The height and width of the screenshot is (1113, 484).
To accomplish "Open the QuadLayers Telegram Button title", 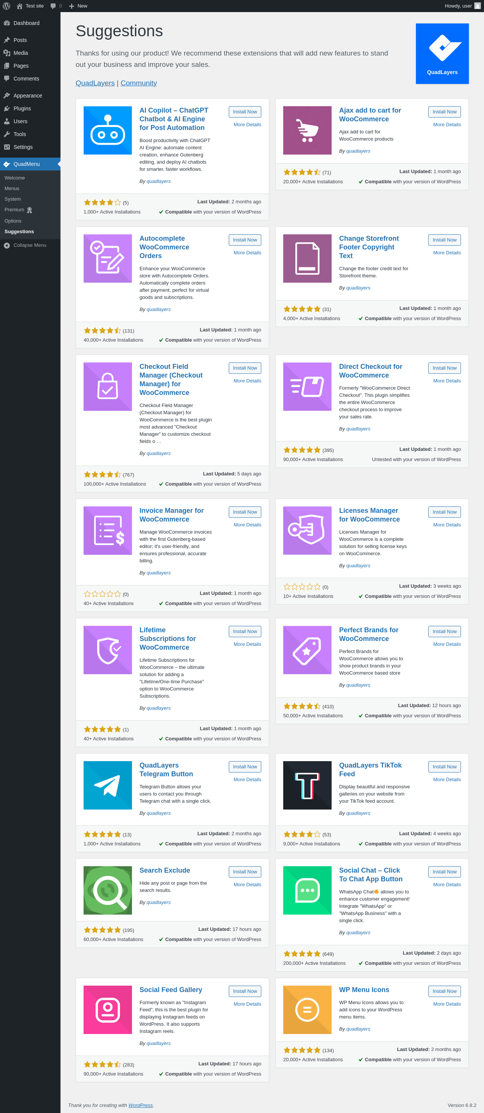I will (166, 769).
